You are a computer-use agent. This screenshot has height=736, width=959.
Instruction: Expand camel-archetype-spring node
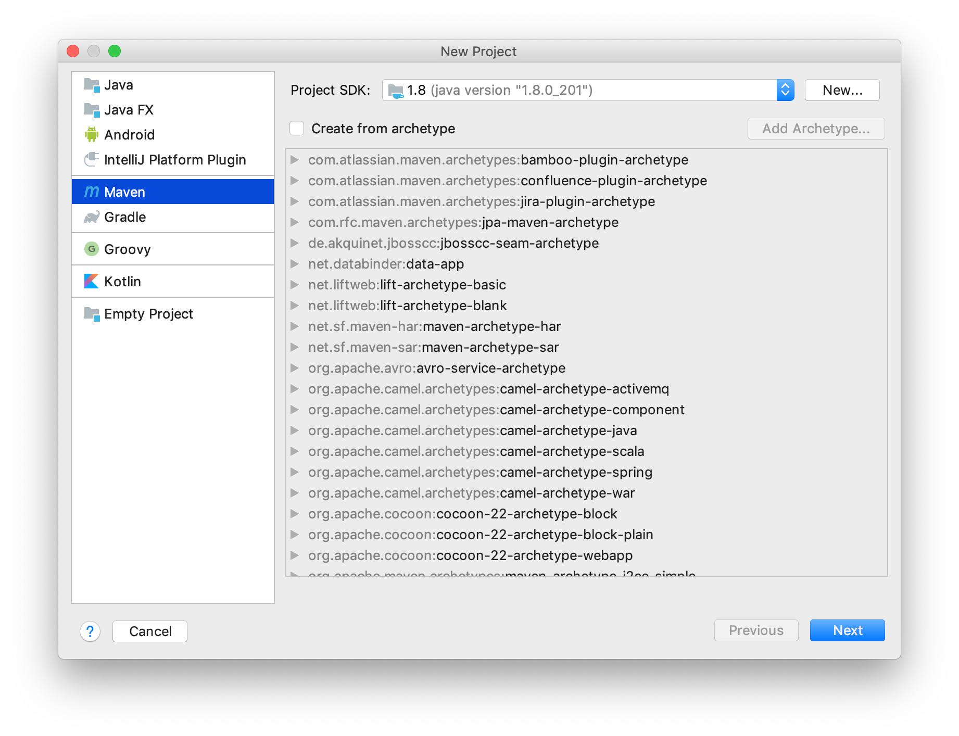point(295,472)
